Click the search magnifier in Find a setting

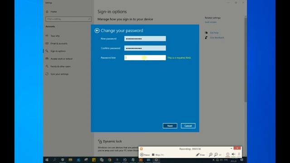click(x=89, y=19)
